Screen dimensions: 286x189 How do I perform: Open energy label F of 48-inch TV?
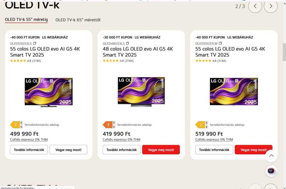[109, 125]
